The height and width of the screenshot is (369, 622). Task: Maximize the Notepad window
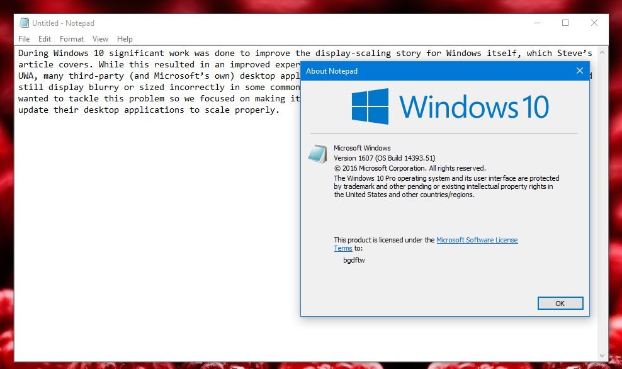[565, 23]
